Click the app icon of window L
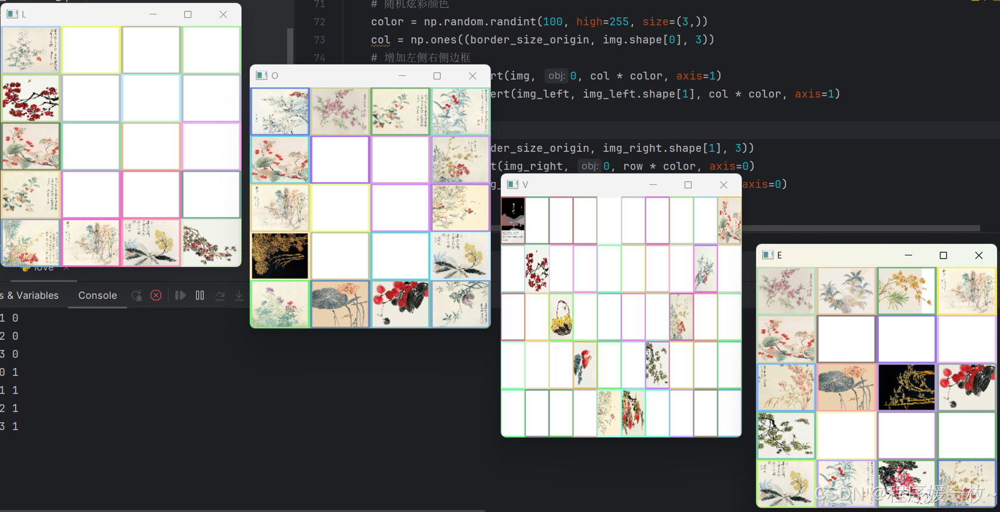 (12, 14)
